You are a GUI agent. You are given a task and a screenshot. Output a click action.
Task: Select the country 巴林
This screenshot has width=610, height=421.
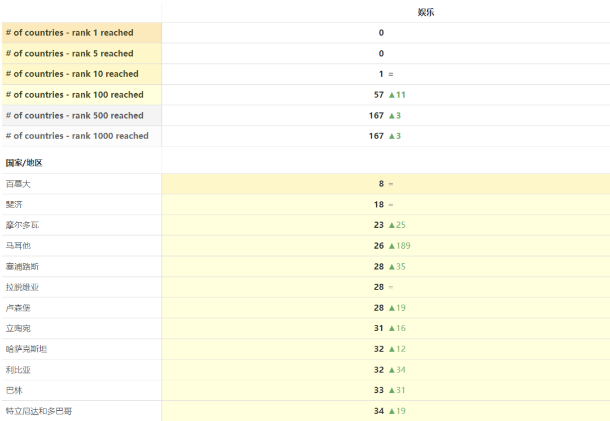click(x=14, y=390)
